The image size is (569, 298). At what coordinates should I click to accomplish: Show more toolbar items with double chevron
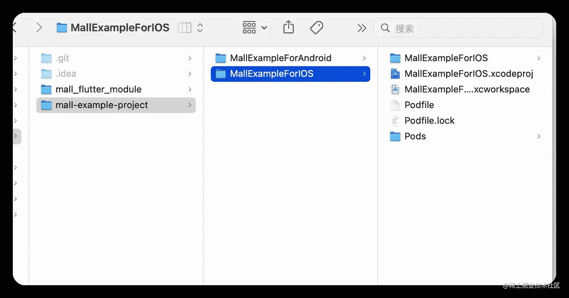(x=362, y=28)
